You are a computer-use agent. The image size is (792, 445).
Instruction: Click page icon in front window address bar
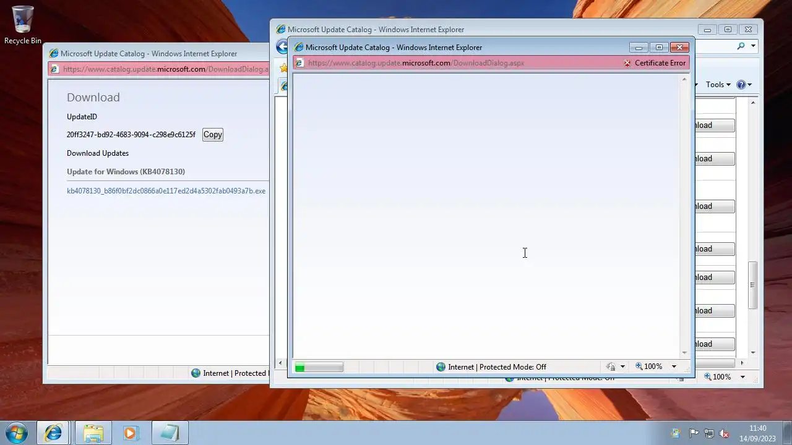click(x=299, y=63)
